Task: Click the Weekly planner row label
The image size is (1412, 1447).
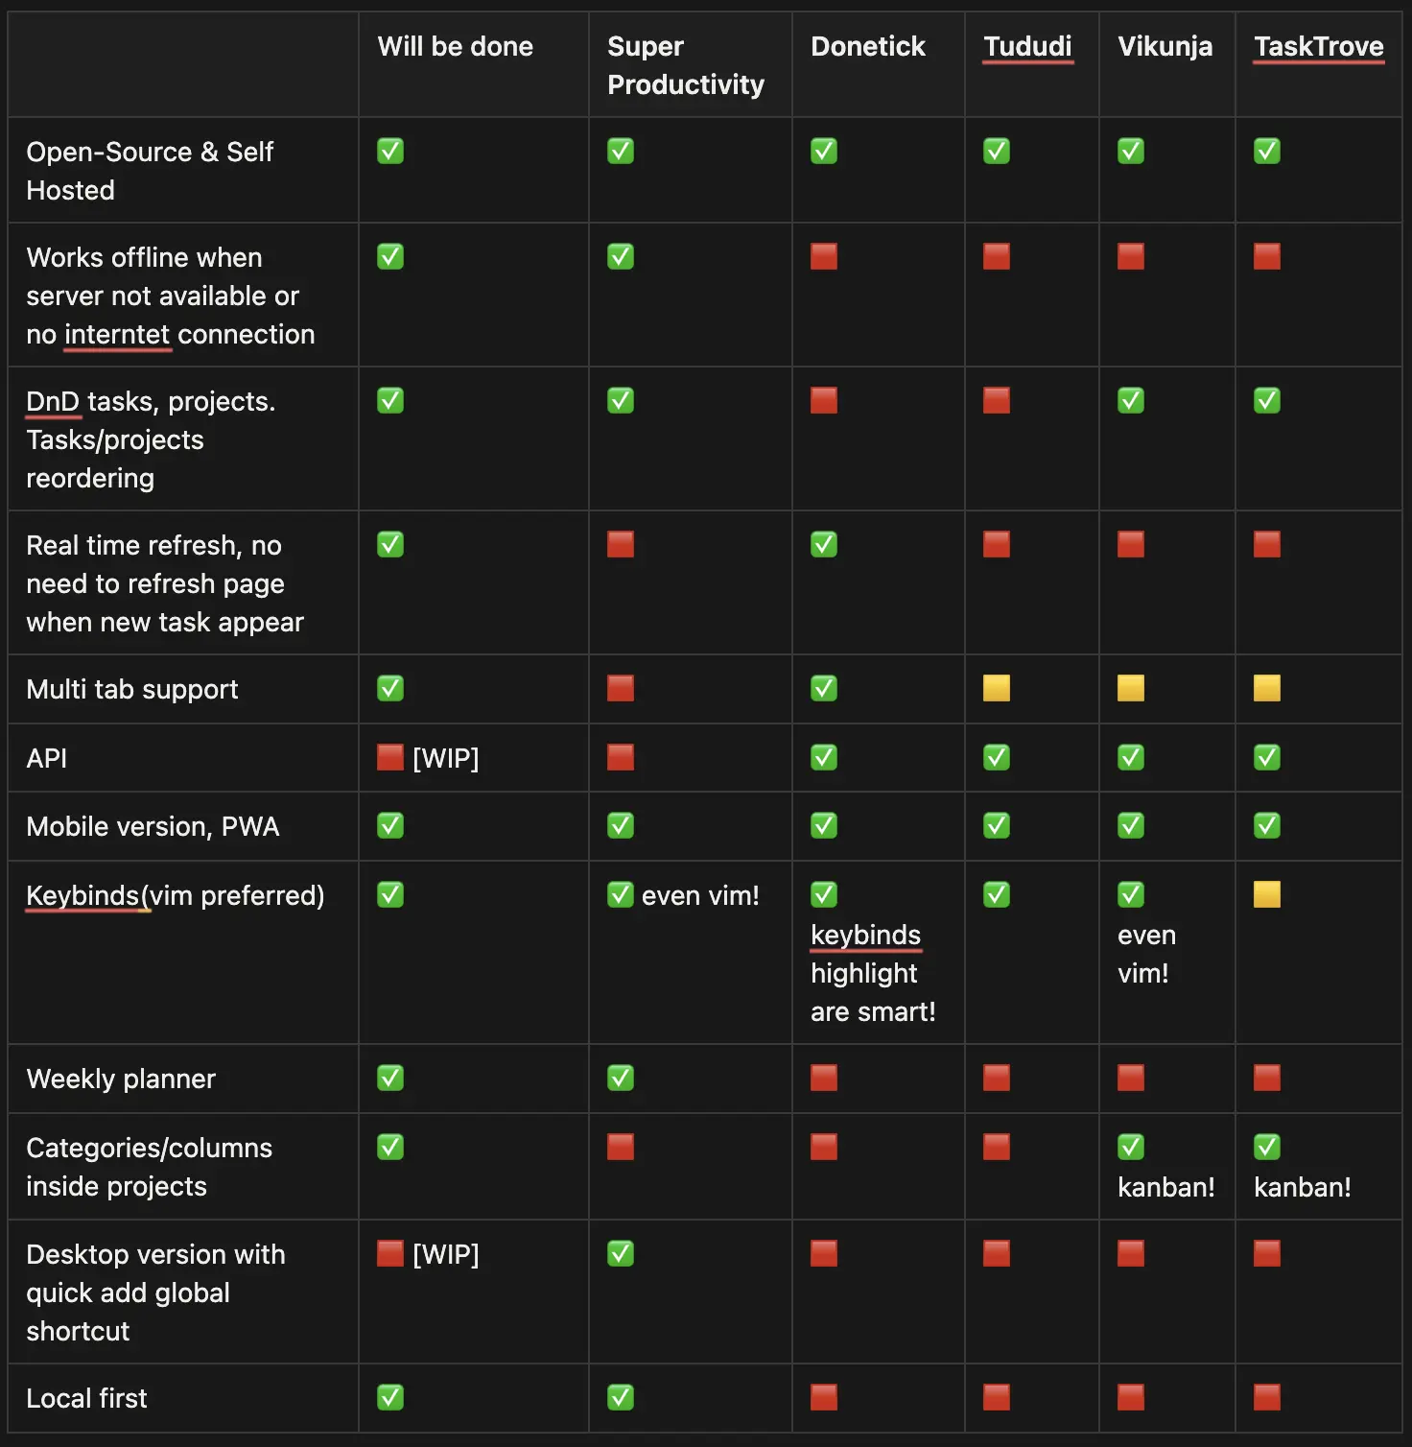Action: (121, 1079)
